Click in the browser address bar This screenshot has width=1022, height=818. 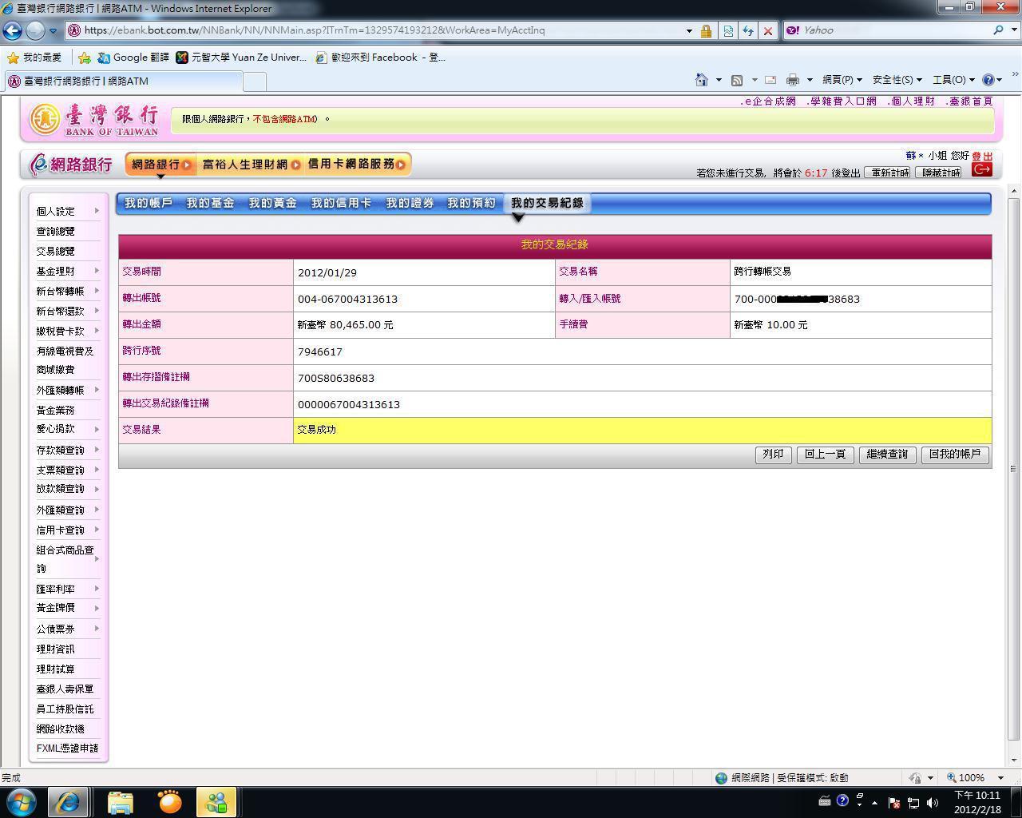(x=375, y=30)
